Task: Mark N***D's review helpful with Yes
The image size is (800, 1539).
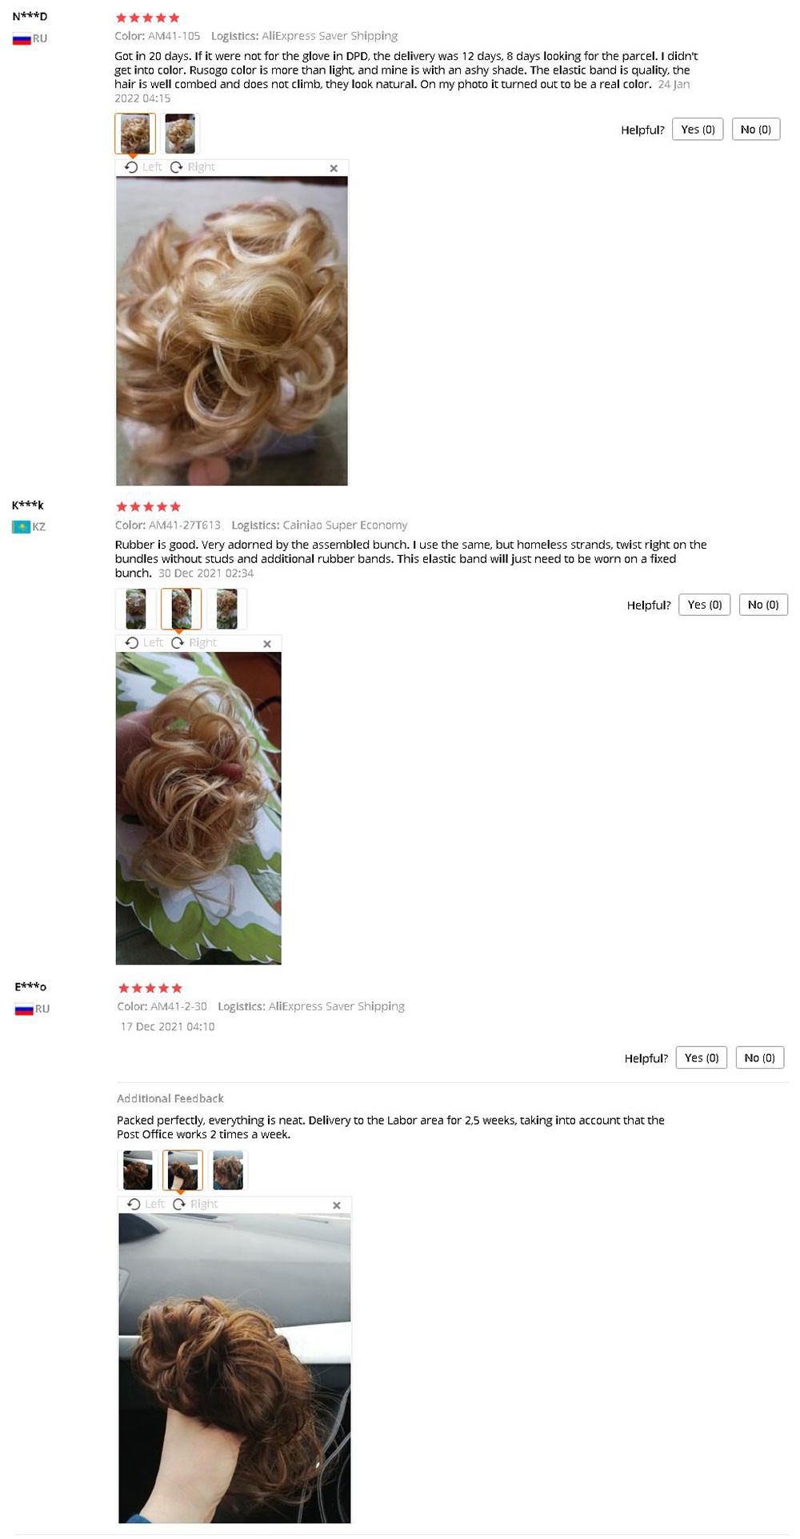Action: pos(698,130)
